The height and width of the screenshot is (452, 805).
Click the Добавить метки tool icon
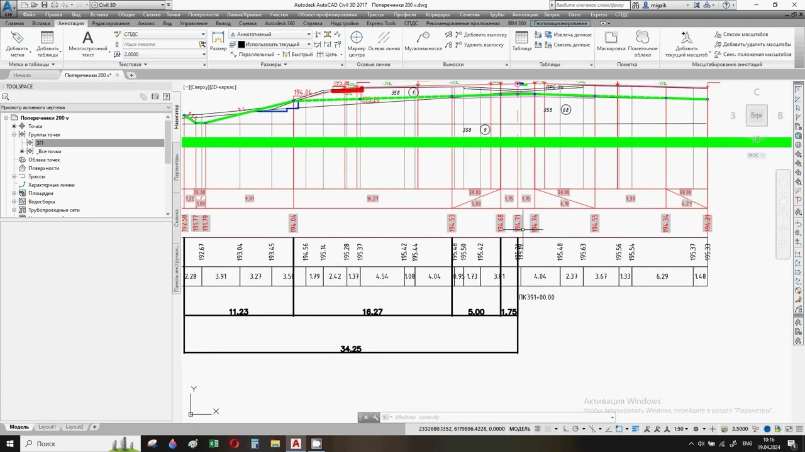pos(17,38)
